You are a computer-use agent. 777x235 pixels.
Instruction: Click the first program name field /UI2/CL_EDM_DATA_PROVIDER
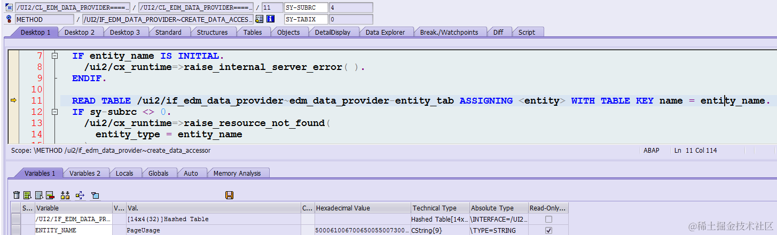click(x=73, y=7)
